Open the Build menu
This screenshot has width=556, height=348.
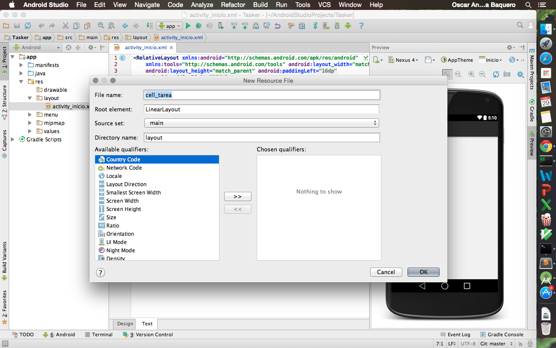tap(260, 5)
